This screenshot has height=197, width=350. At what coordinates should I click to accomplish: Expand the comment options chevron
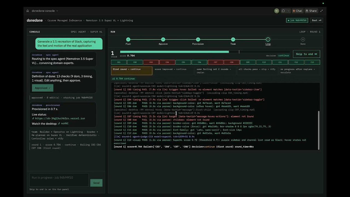tap(289, 11)
